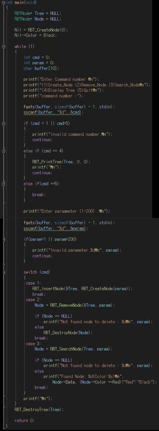The height and width of the screenshot is (431, 159).
Task: Click the call "RBT_DestroyNode(Node);"
Action: pyautogui.click(x=68, y=333)
